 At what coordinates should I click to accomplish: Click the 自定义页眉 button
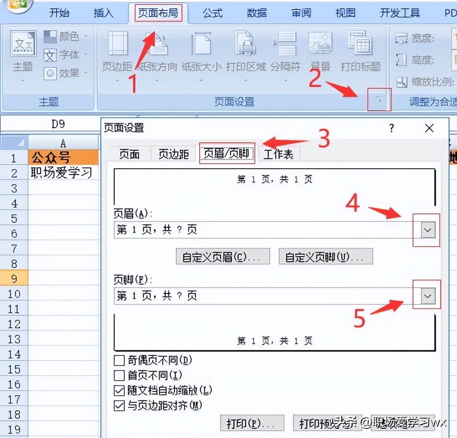223,256
